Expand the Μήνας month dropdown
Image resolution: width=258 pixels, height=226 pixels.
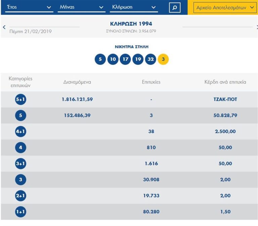click(x=81, y=7)
